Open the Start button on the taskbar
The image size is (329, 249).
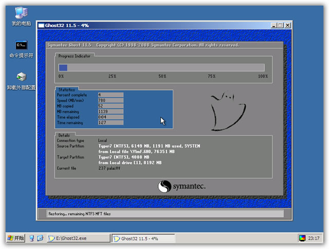coord(15,238)
